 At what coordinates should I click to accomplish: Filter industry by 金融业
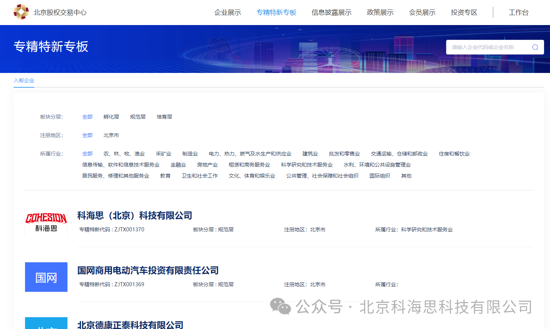[178, 165]
